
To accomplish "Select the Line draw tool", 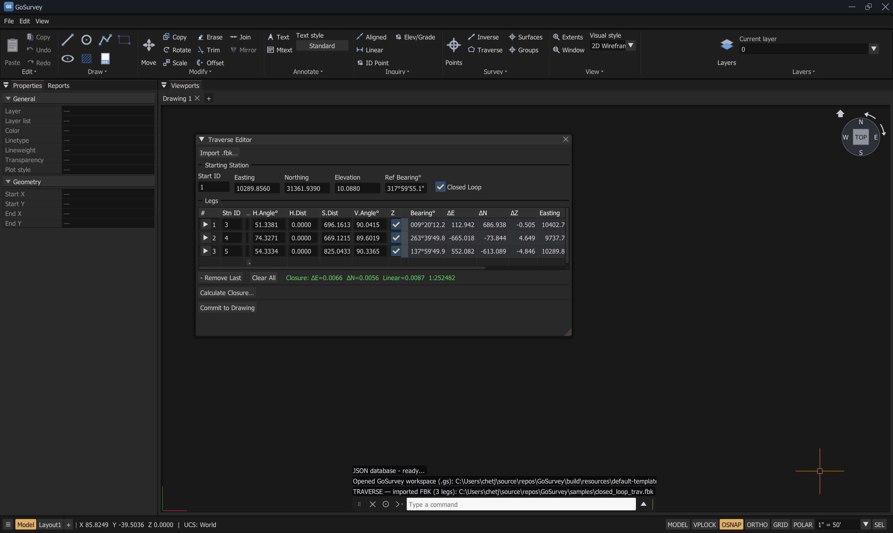I will [x=68, y=39].
